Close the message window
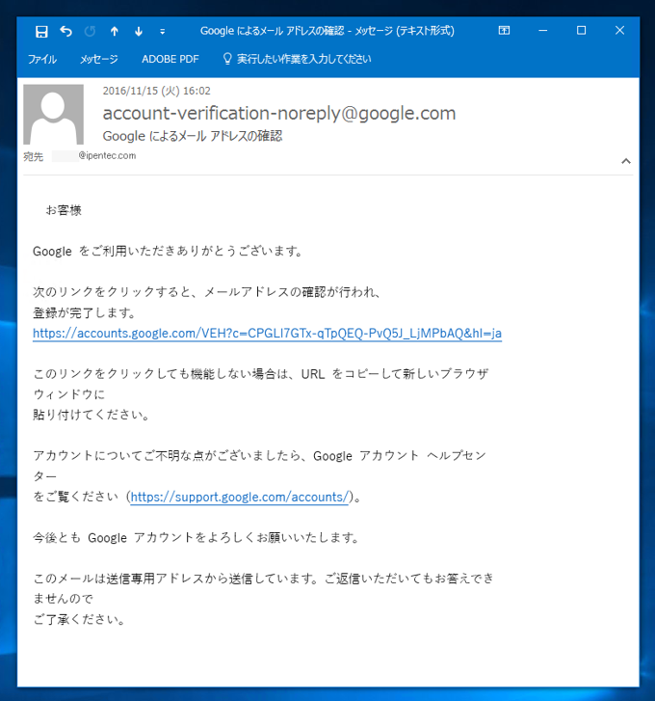 (x=619, y=31)
